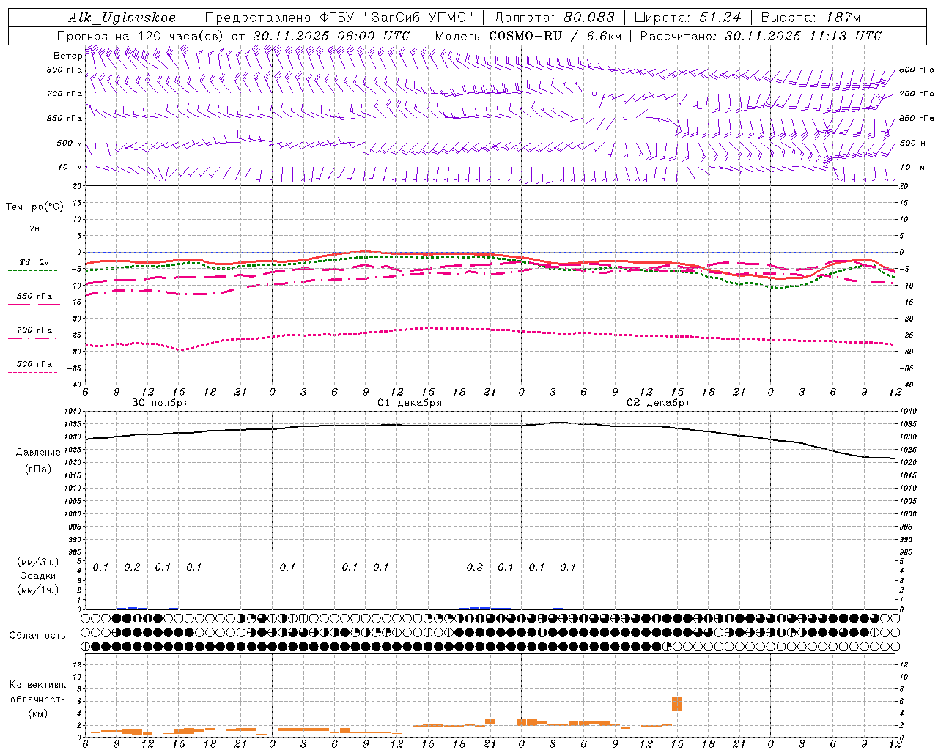Click the 'Конвективн.' convective cloud label
The width and height of the screenshot is (938, 750).
point(37,685)
